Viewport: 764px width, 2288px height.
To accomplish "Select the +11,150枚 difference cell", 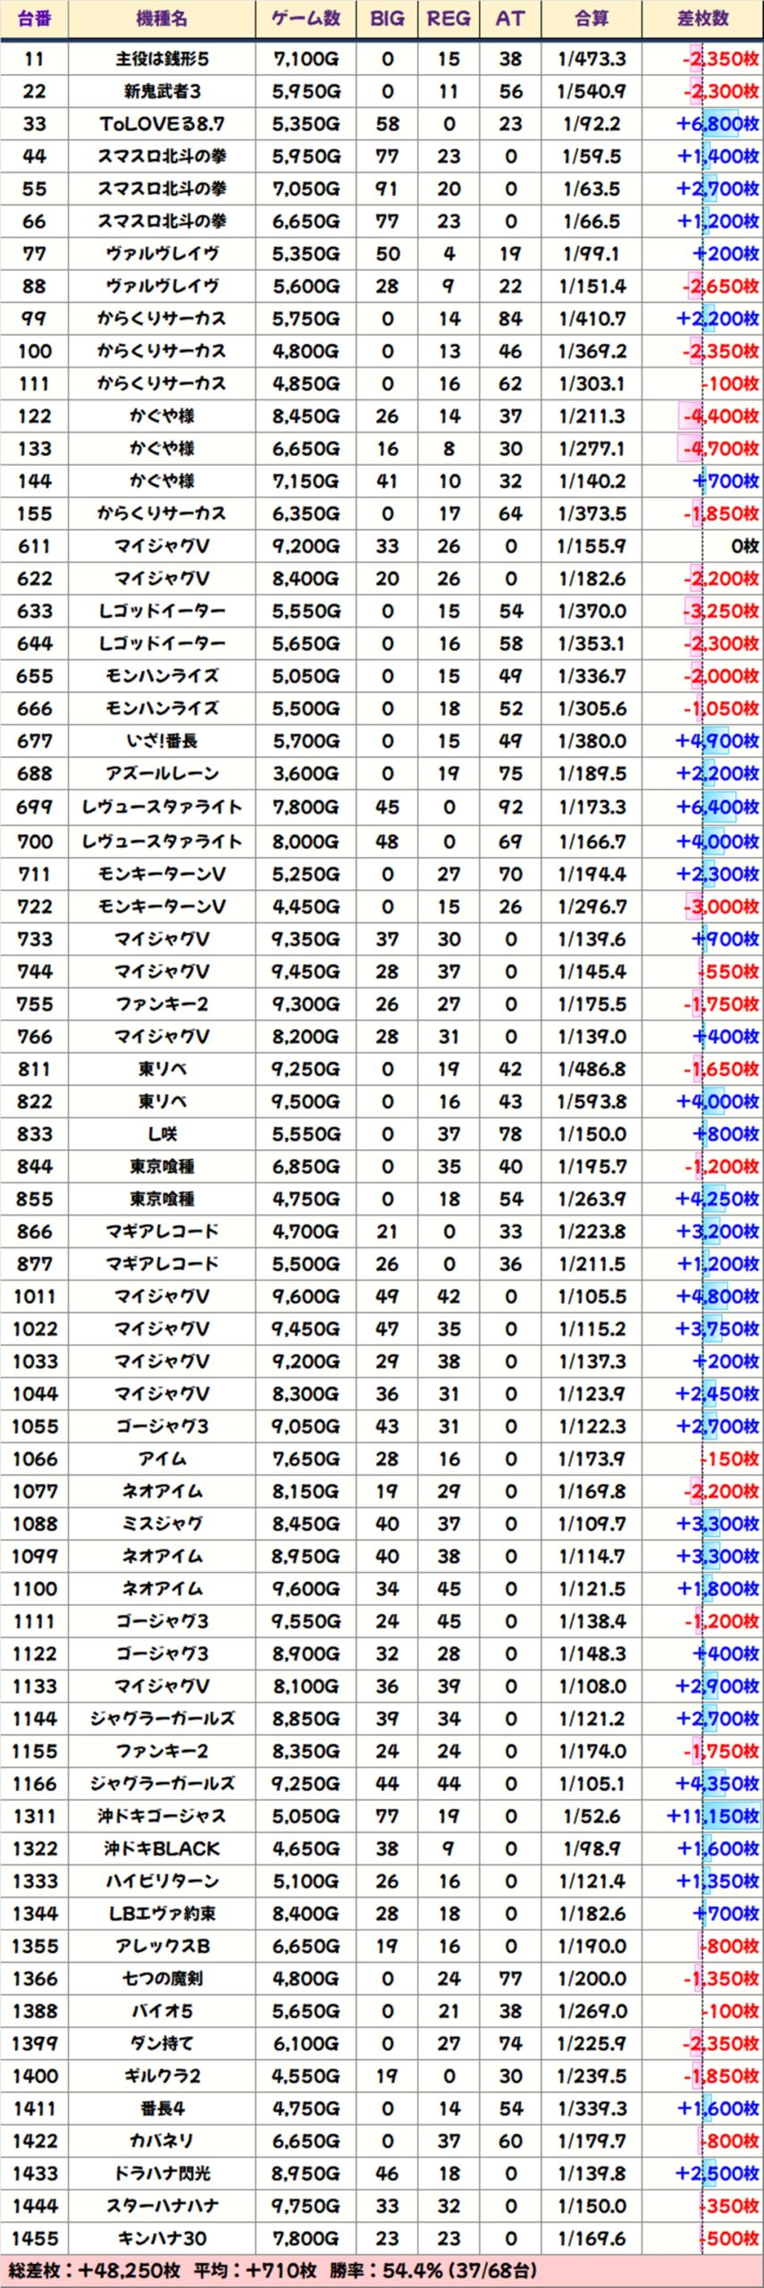I will [712, 1815].
